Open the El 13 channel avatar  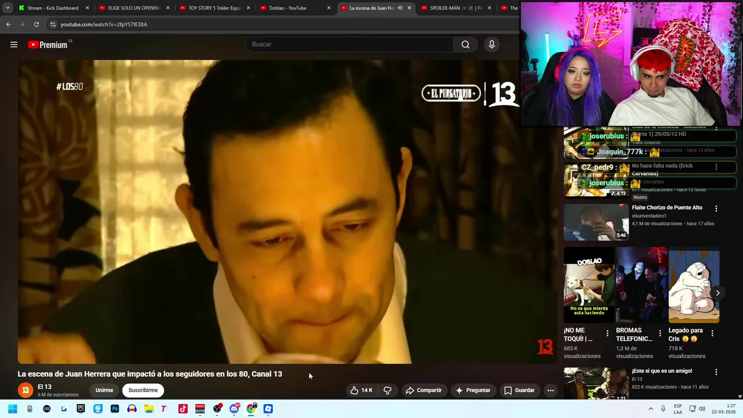click(25, 390)
